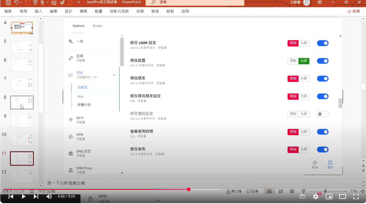Select the Options tab
This screenshot has height=204, width=366.
pyautogui.click(x=78, y=26)
